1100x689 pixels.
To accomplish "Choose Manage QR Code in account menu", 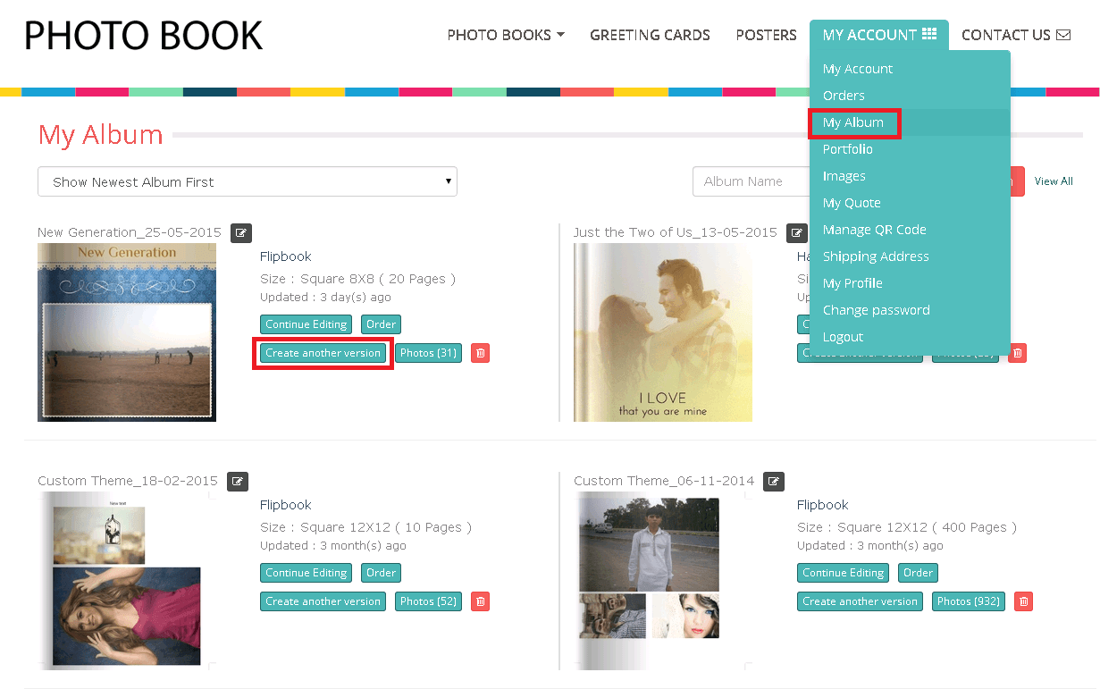I will (x=874, y=230).
